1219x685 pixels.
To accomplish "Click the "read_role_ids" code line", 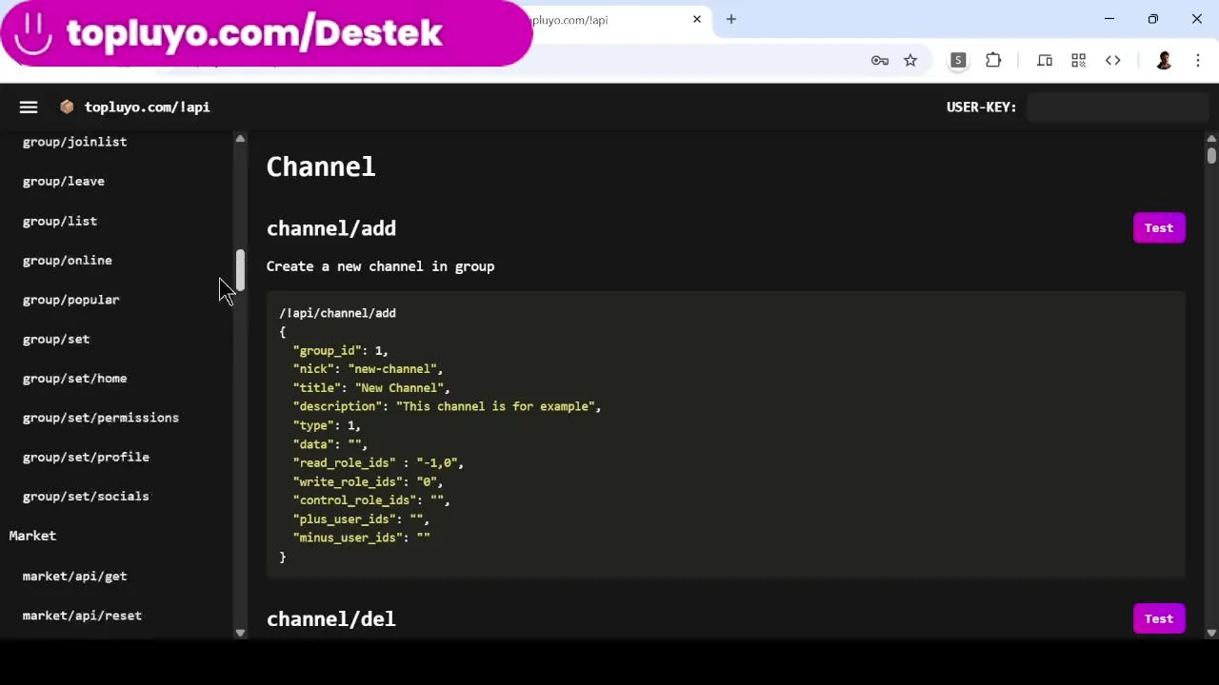I will point(378,462).
